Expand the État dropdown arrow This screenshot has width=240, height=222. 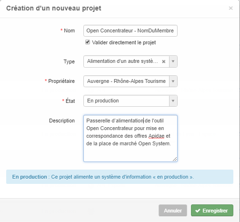(x=173, y=101)
